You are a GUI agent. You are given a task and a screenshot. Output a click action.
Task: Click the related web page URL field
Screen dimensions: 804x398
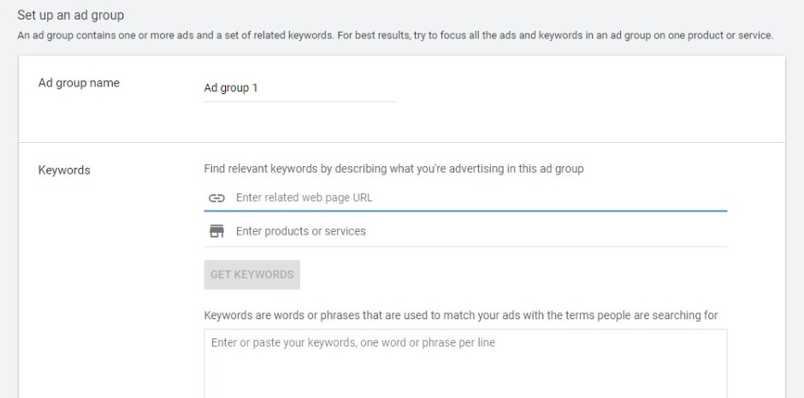pyautogui.click(x=479, y=198)
